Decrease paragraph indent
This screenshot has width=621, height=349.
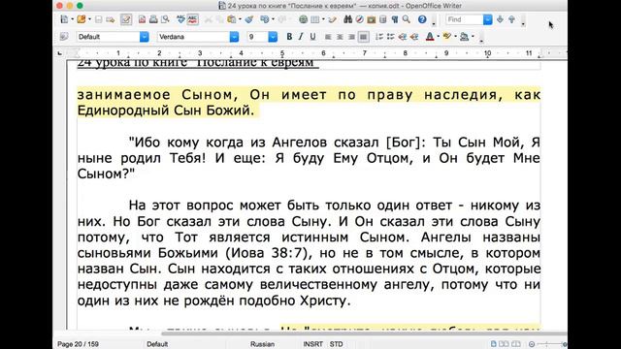[x=403, y=37]
